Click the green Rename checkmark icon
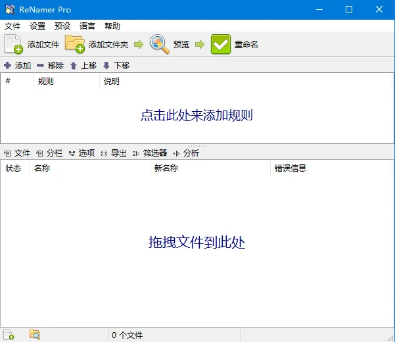The width and height of the screenshot is (395, 342). point(221,44)
